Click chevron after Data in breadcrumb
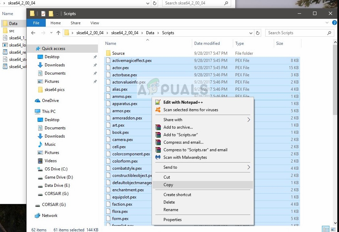339x232 pixels. point(158,33)
